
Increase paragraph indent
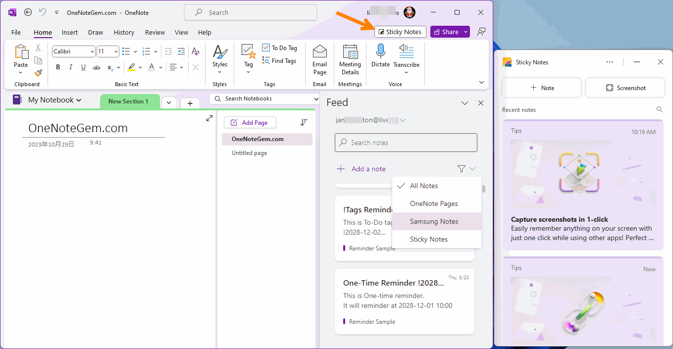pyautogui.click(x=181, y=51)
